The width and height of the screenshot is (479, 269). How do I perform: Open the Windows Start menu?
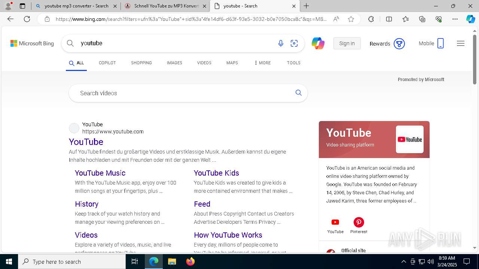point(9,262)
